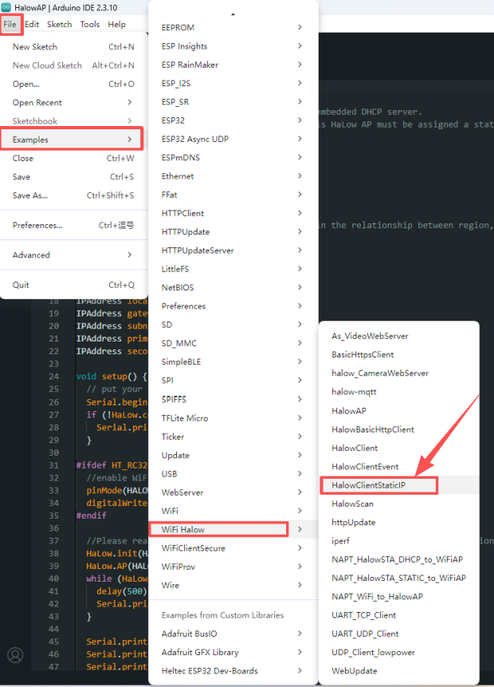This screenshot has height=687, width=494.
Task: Expand the Examples submenu
Action: (72, 140)
